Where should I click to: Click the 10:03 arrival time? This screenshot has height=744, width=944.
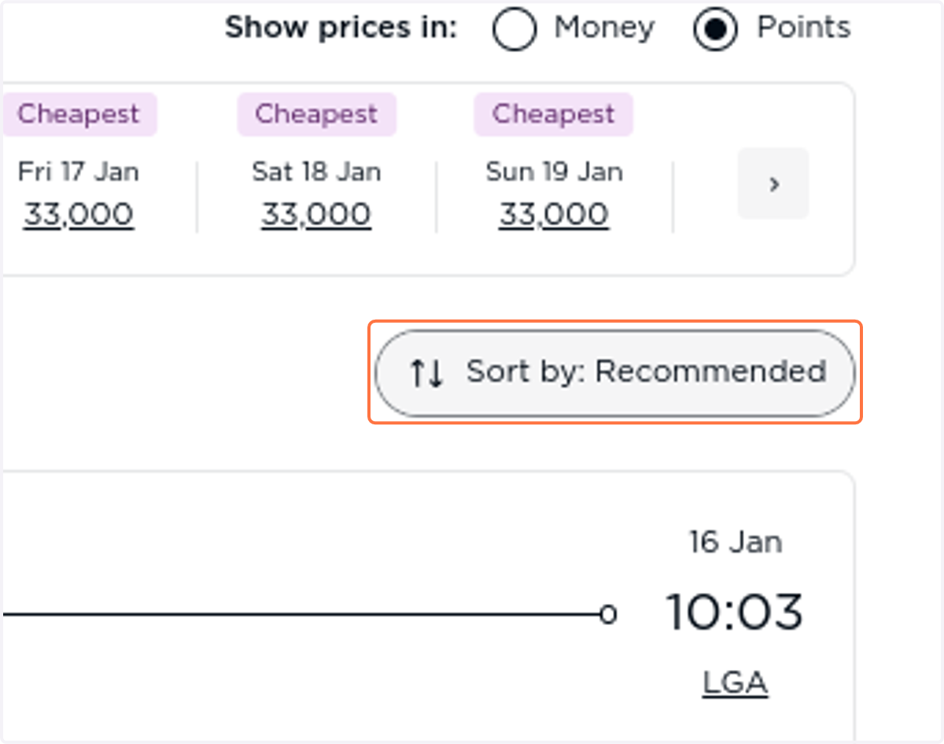pos(735,613)
